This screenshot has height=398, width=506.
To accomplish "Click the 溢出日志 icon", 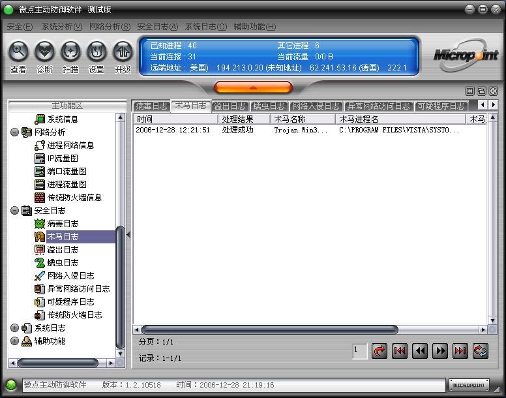I will click(40, 249).
